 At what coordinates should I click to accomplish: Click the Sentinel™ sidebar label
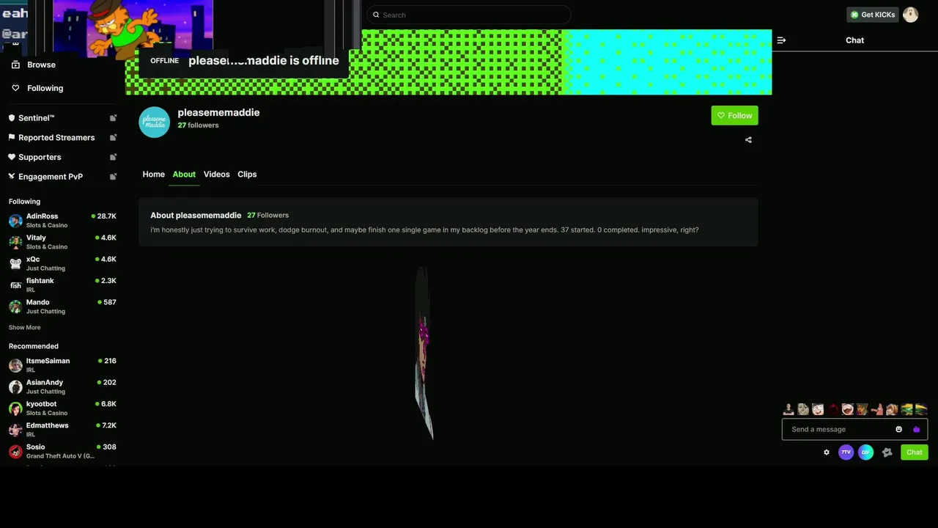37,118
